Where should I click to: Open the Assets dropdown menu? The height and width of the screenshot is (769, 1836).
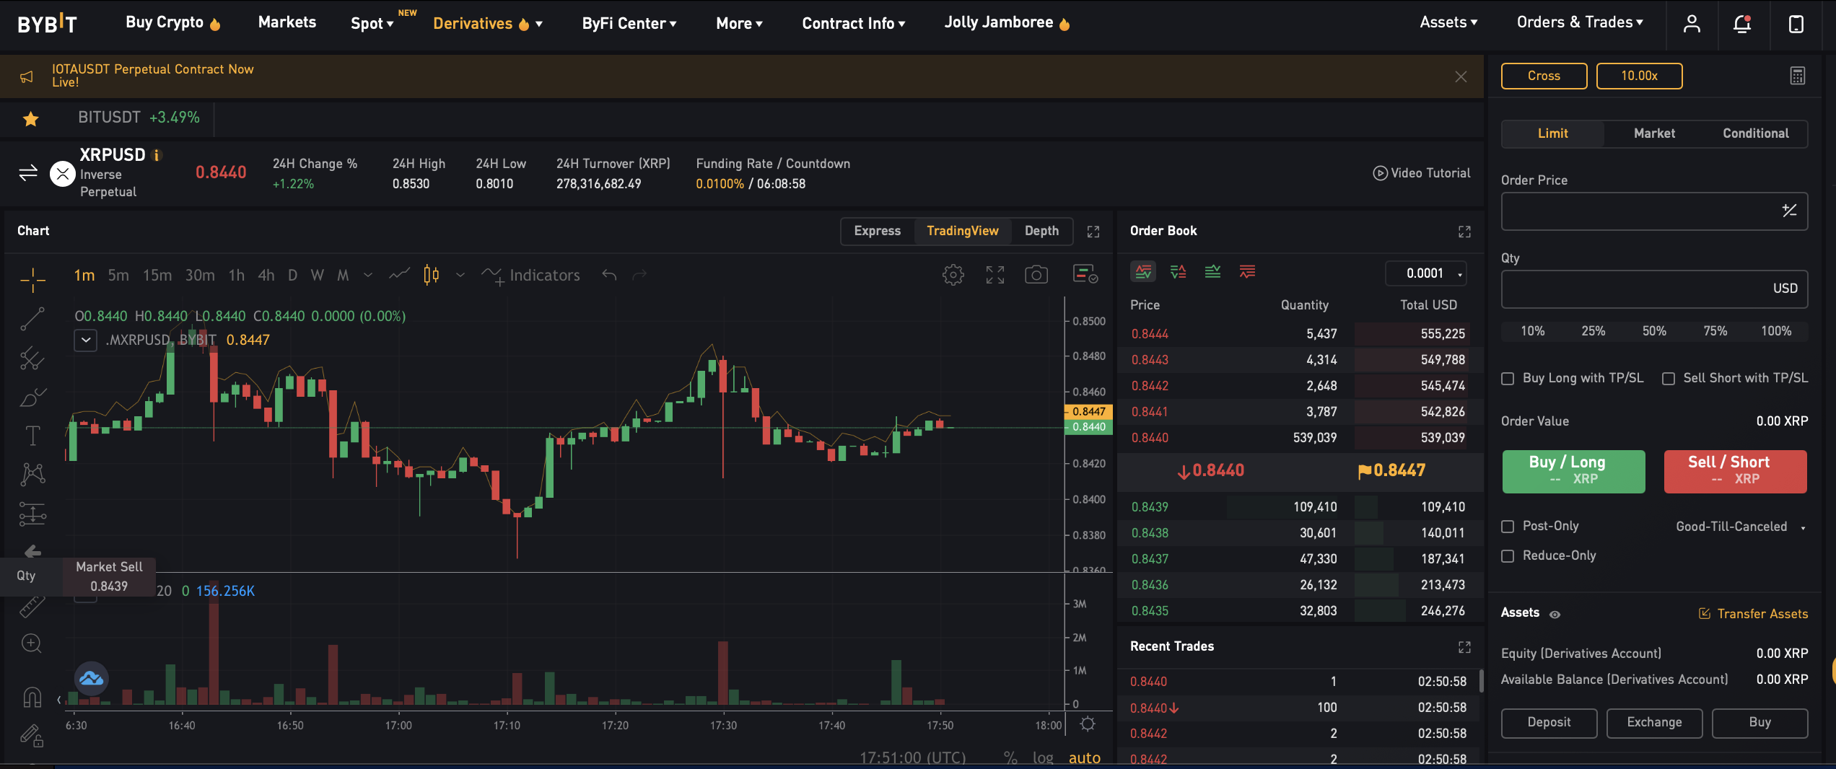[x=1448, y=22]
